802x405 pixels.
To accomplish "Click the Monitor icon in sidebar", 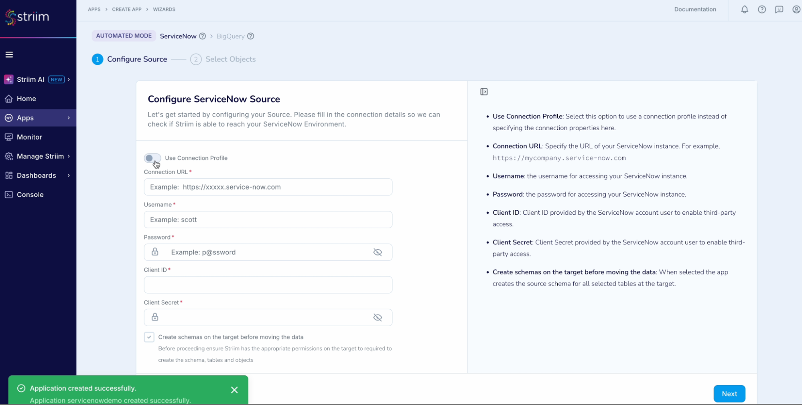I will click(x=9, y=137).
